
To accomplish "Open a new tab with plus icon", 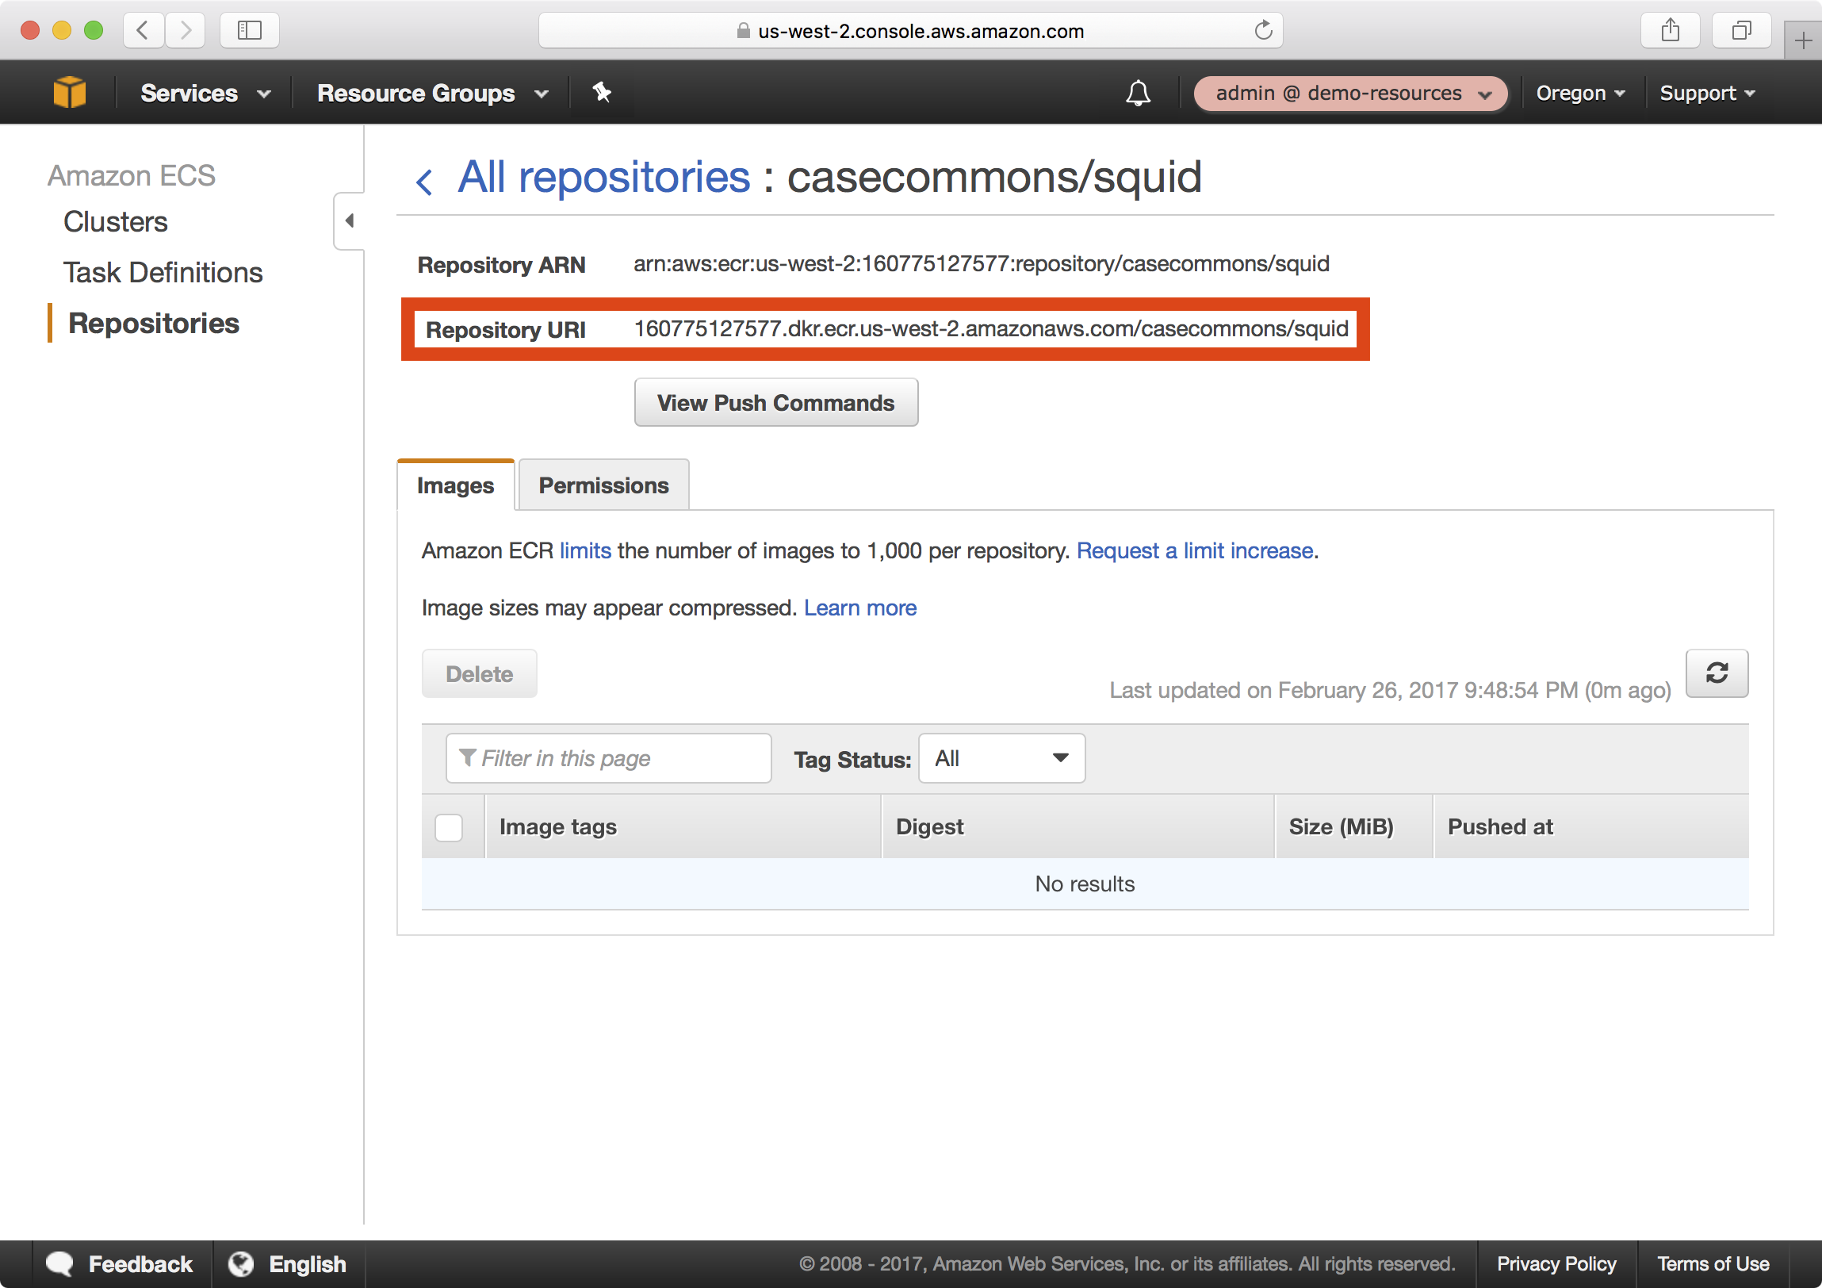I will click(x=1802, y=40).
